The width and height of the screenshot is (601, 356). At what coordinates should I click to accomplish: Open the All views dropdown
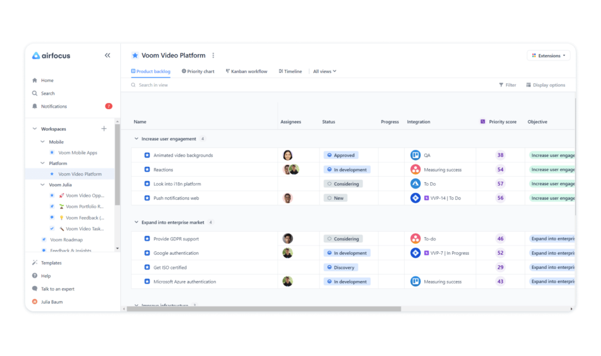coord(325,71)
